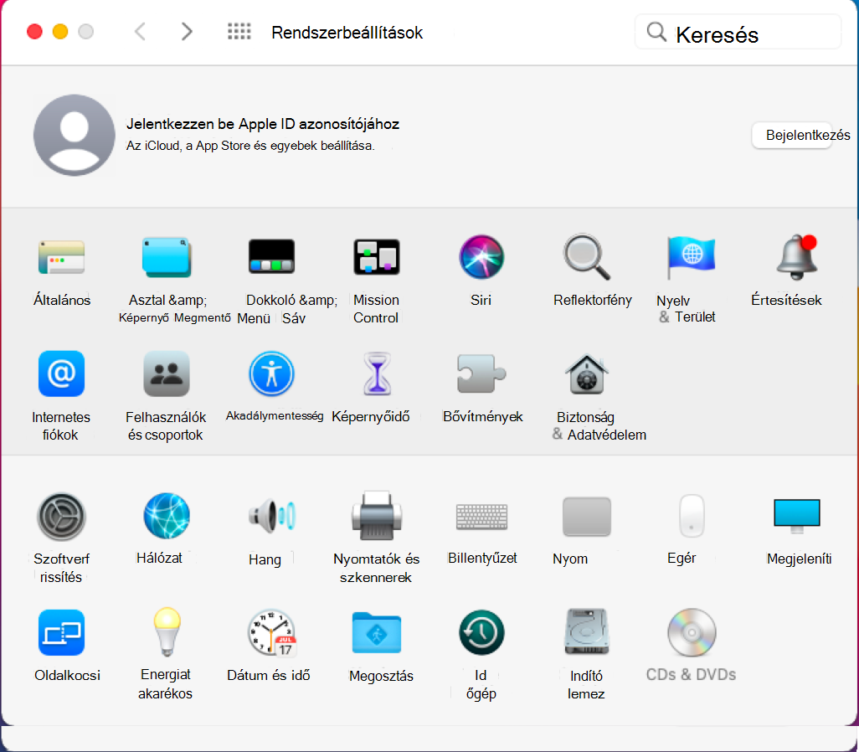Open Nyom trackpad icon
The height and width of the screenshot is (752, 859).
pyautogui.click(x=587, y=517)
